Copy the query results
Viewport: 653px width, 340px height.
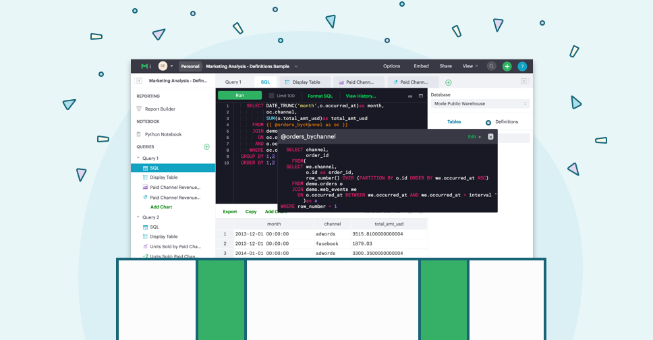[251, 212]
